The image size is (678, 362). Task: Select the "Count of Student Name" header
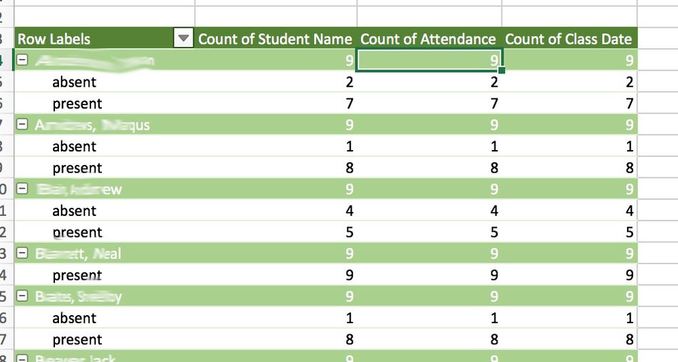(x=275, y=39)
